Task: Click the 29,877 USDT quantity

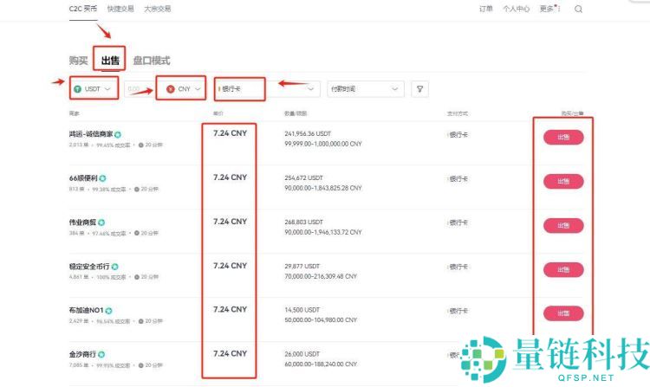Action: (x=302, y=266)
